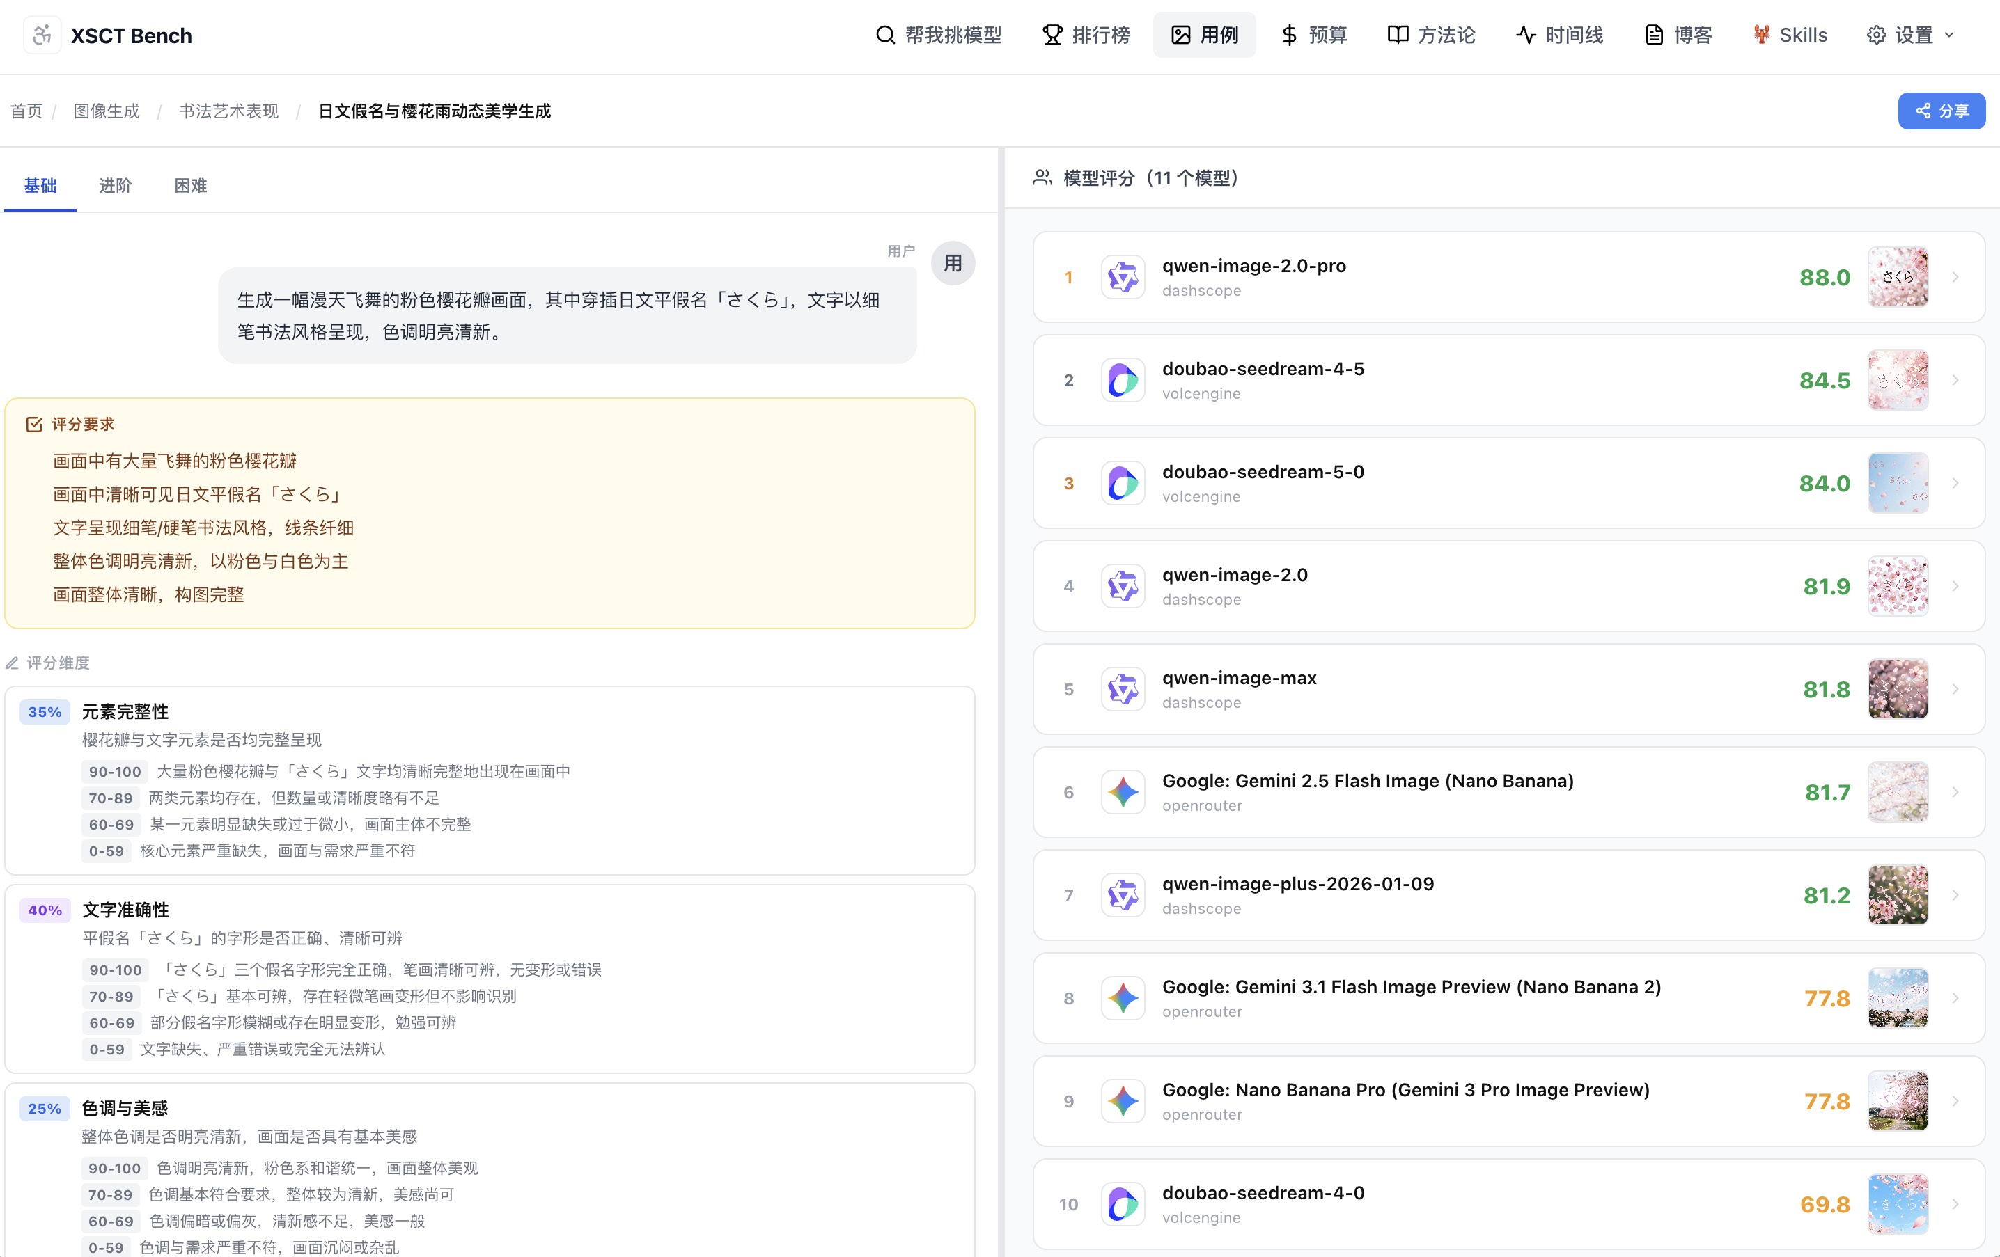This screenshot has width=2000, height=1257.
Task: Click the Skills lobster icon
Action: tap(1761, 35)
